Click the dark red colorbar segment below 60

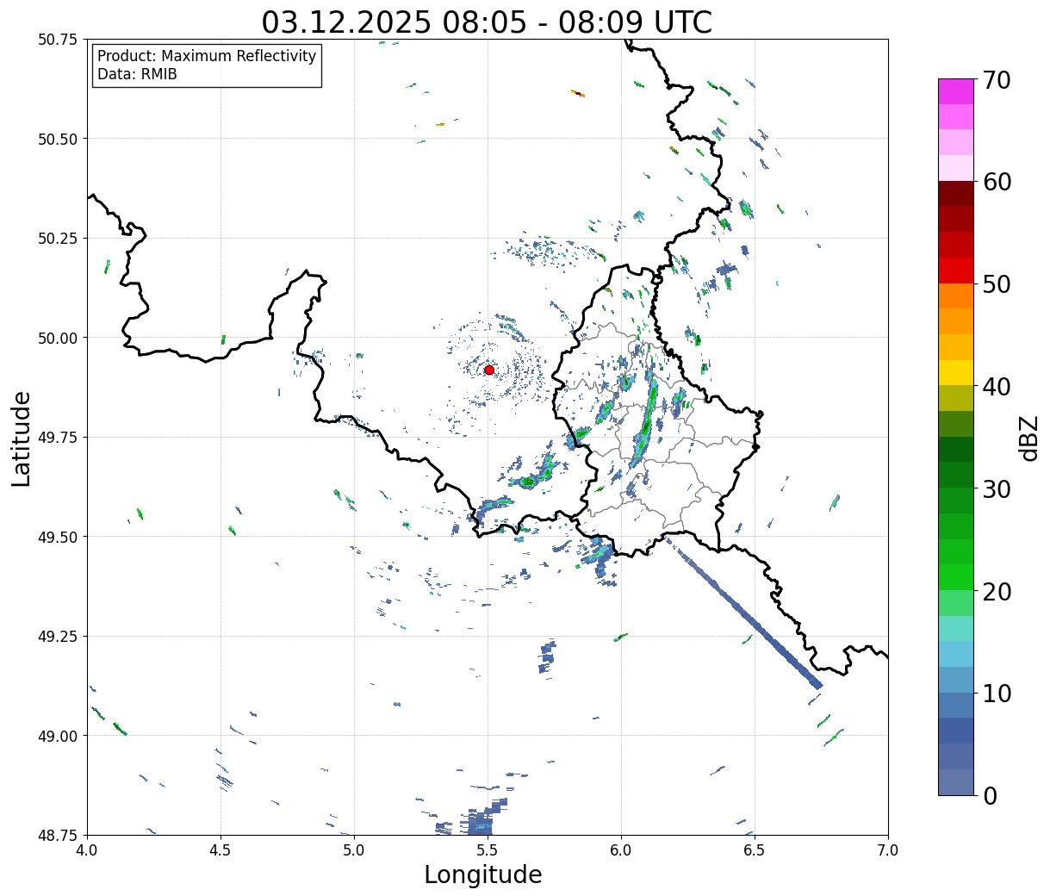[956, 193]
